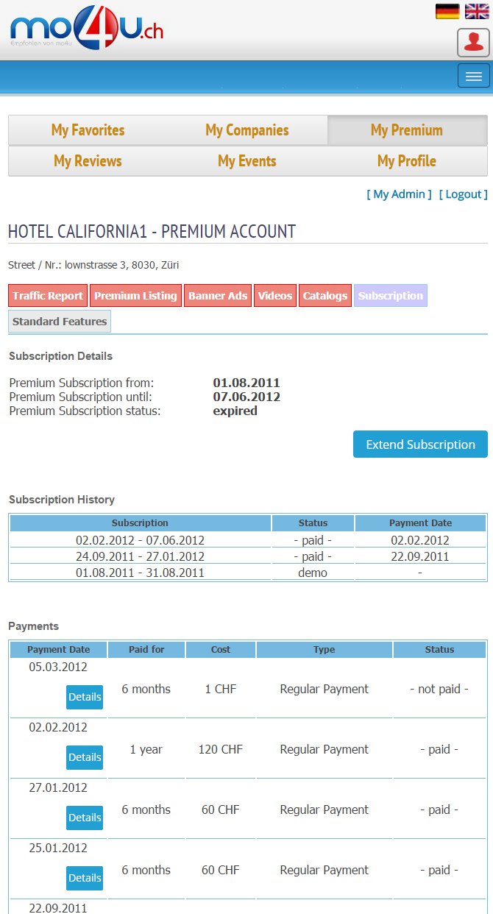Screen dimensions: 493x914
Task: View the Catalogs tab
Action: point(324,296)
